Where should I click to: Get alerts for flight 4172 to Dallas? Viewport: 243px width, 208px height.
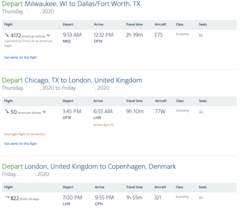click(x=21, y=58)
